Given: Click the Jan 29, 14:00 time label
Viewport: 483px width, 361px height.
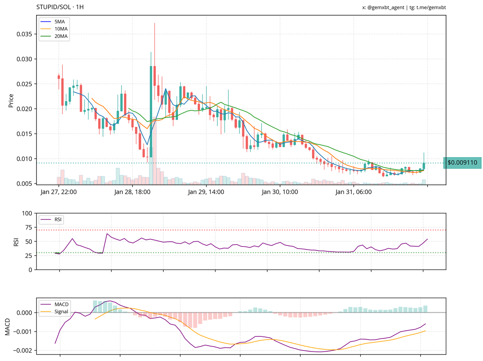Looking at the screenshot, I should pyautogui.click(x=206, y=192).
